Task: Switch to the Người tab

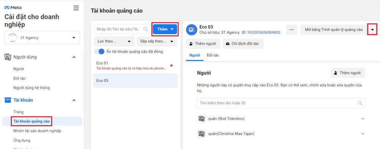Action: click(195, 55)
